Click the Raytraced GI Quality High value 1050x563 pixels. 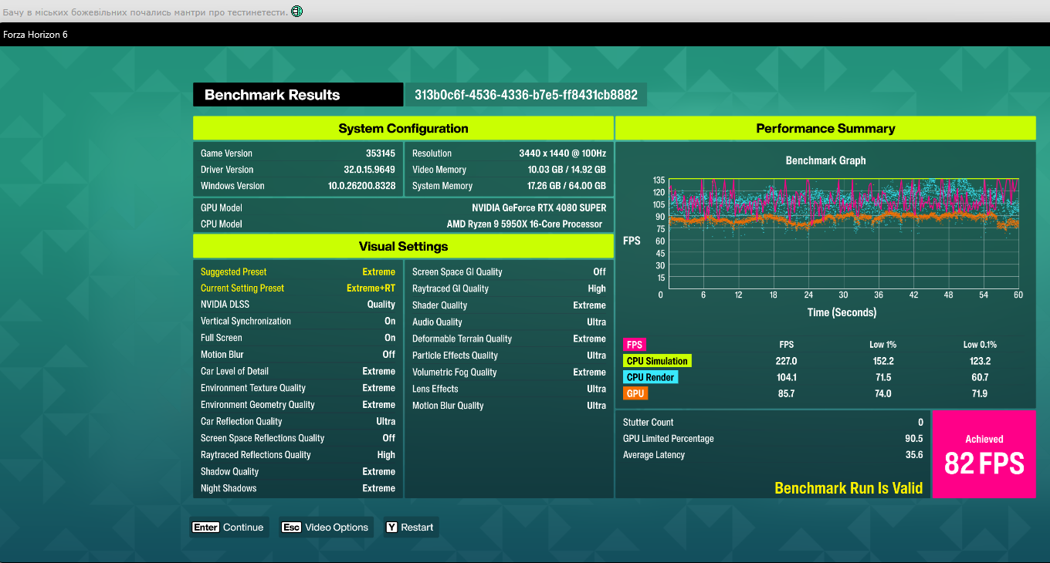pyautogui.click(x=597, y=288)
